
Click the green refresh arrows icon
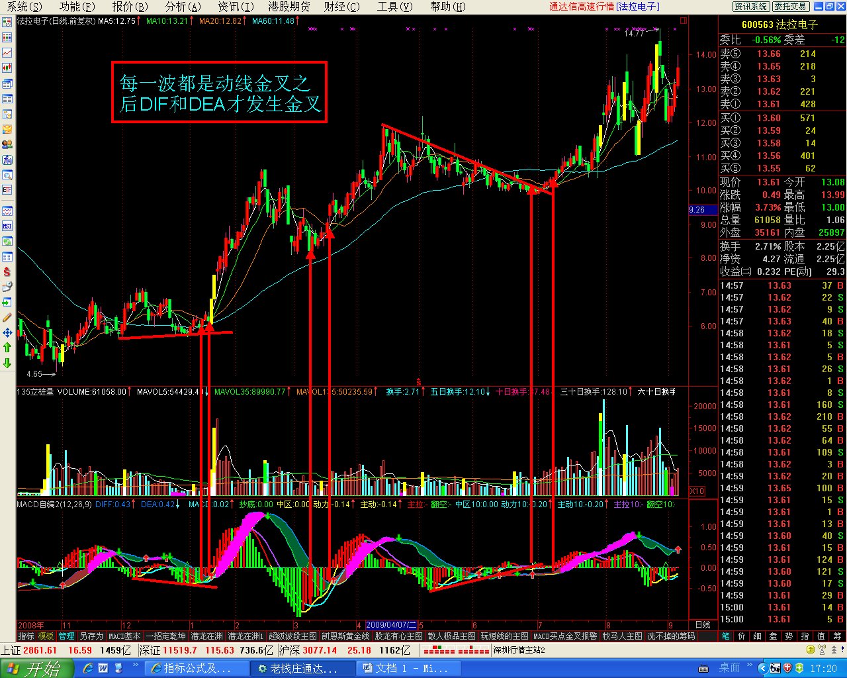(x=7, y=242)
